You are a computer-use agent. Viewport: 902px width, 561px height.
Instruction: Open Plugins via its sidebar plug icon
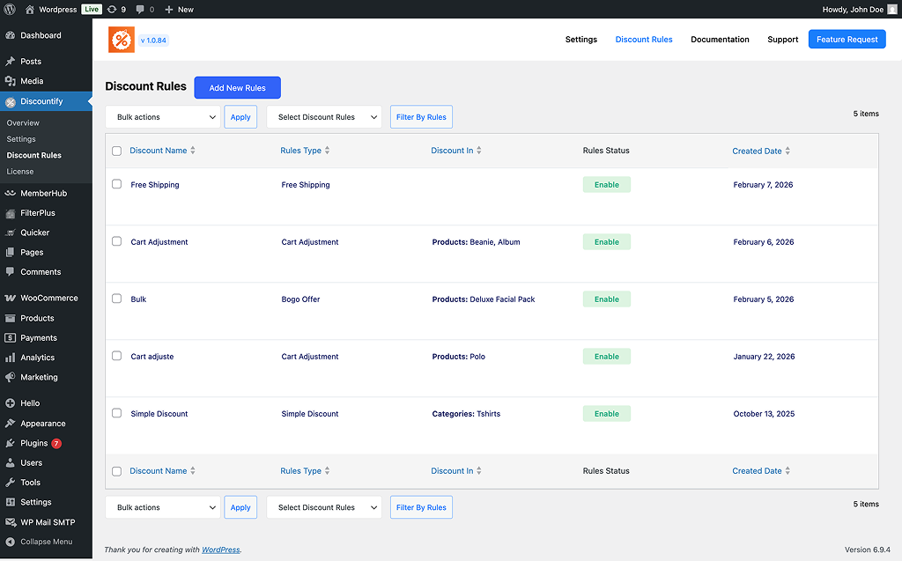[11, 444]
